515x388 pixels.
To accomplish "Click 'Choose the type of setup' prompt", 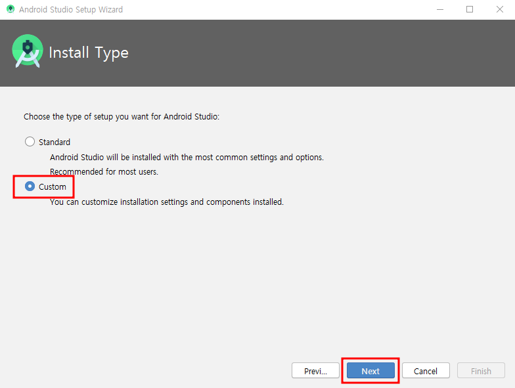I will (x=122, y=117).
